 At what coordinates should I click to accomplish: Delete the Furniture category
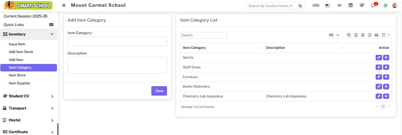pos(386,77)
